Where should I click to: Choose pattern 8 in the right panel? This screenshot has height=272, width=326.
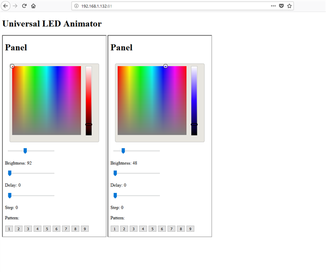click(181, 229)
